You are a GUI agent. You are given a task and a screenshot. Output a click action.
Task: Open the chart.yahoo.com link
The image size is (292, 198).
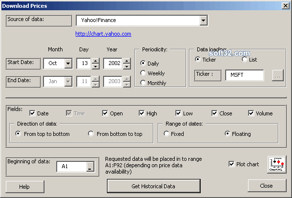click(104, 34)
